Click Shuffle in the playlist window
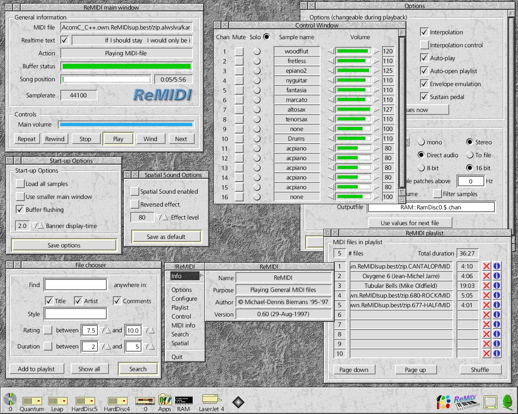This screenshot has width=518, height=414. point(480,370)
